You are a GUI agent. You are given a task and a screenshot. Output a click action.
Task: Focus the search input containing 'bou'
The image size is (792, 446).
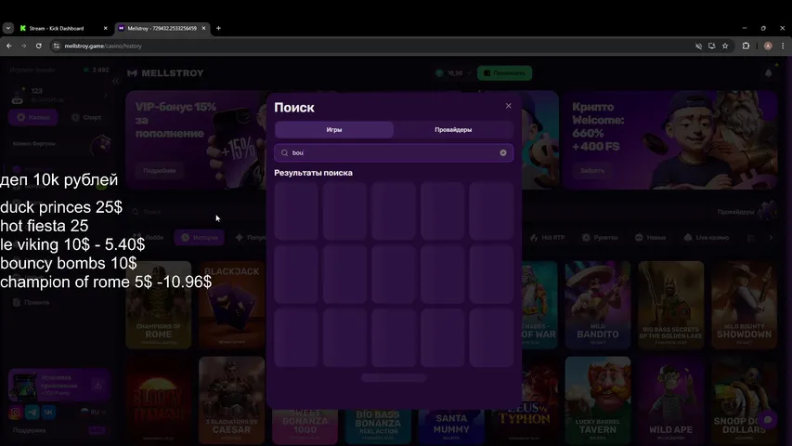click(394, 152)
